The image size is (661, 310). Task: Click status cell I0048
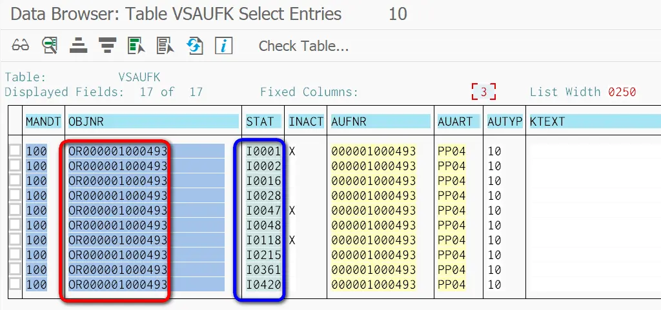(263, 225)
